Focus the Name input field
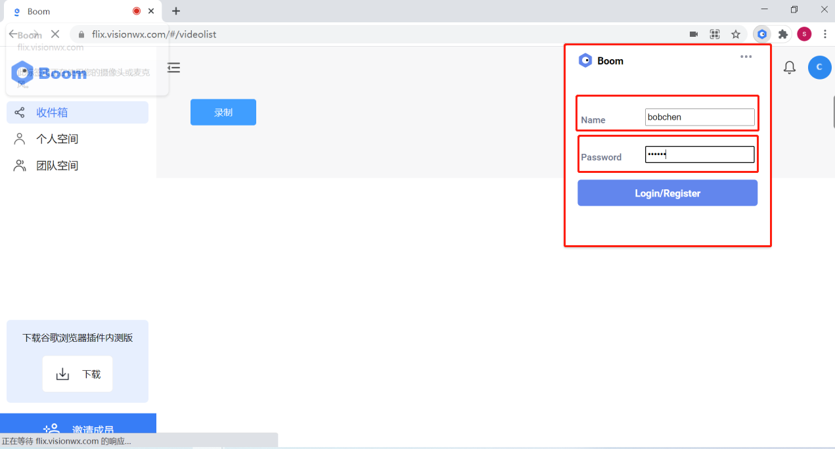This screenshot has width=835, height=449. point(700,117)
